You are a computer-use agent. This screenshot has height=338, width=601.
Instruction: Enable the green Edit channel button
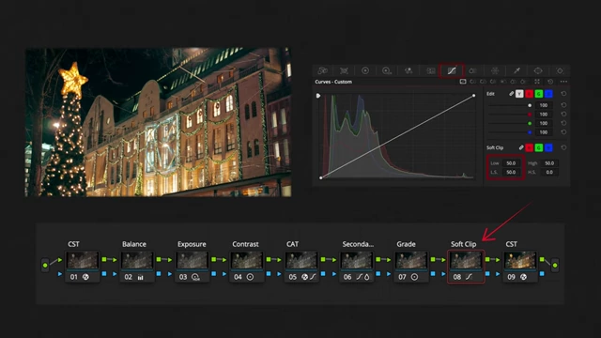539,94
